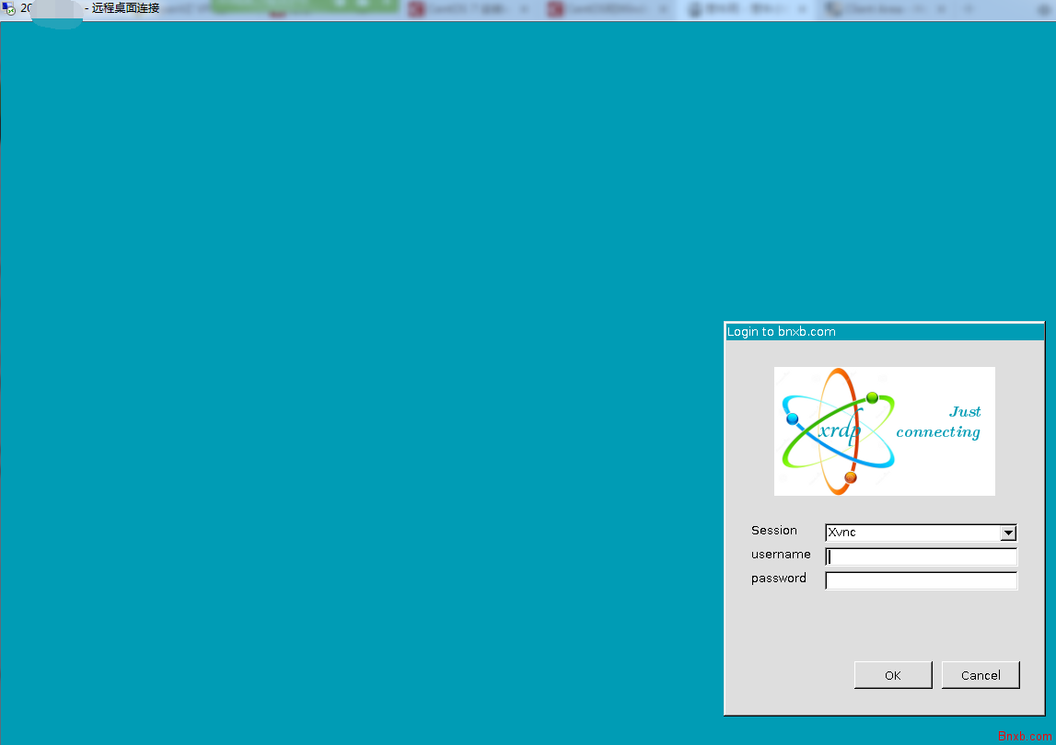Click the Remote Desktop Connection title bar icon
Viewport: 1056px width, 745px height.
[x=11, y=9]
